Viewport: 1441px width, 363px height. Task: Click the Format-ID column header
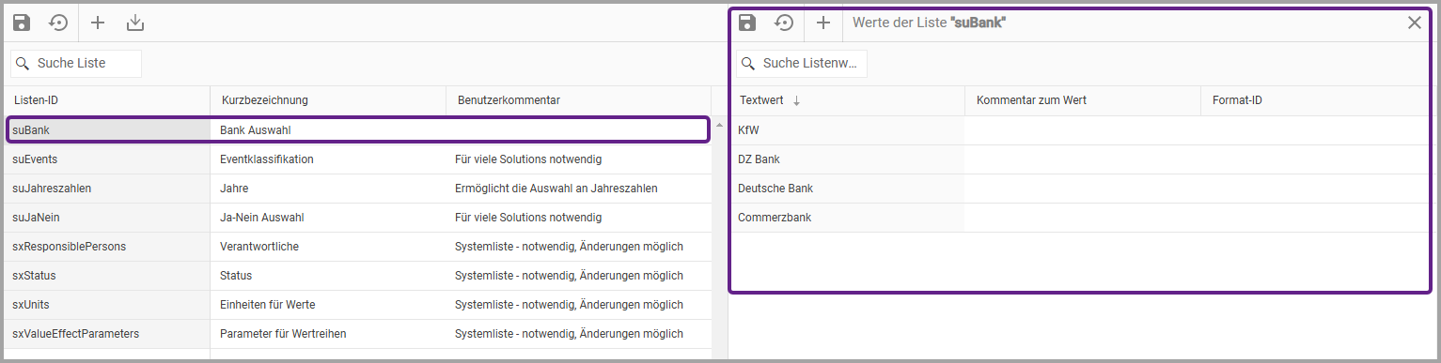(1237, 100)
